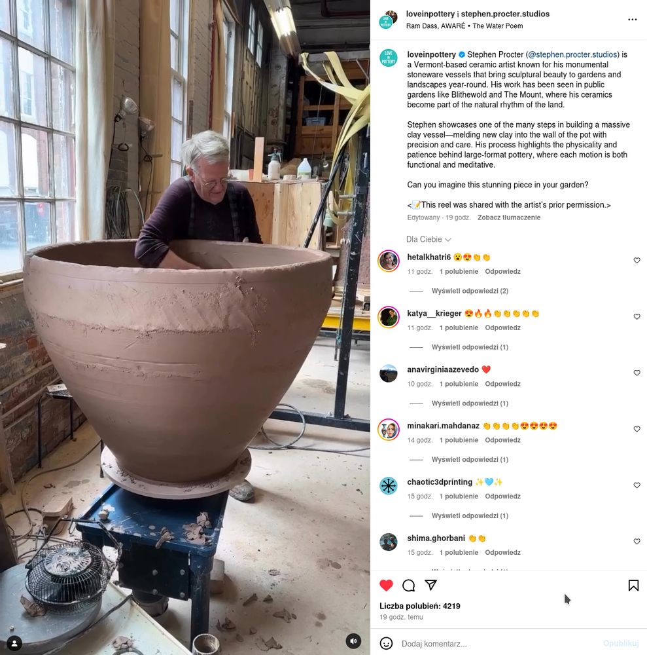Mute the reel audio speaker icon

tap(353, 641)
